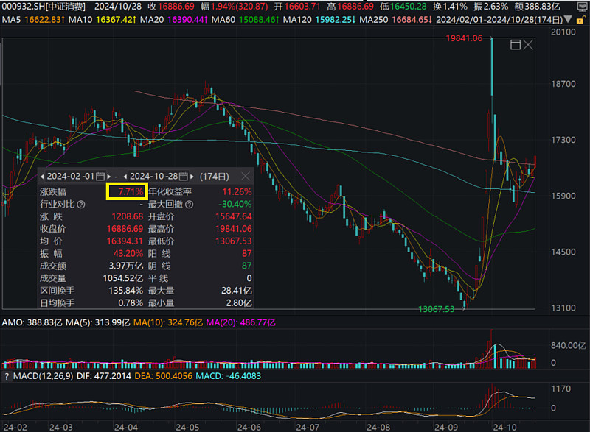Click the calendar icon beside end date 2024-10-28

point(183,177)
